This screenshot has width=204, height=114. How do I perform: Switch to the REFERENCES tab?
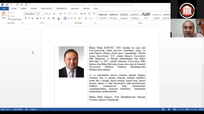[62, 9]
